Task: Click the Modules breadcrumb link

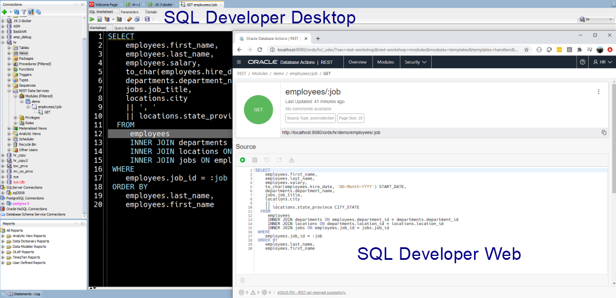Action: (260, 74)
